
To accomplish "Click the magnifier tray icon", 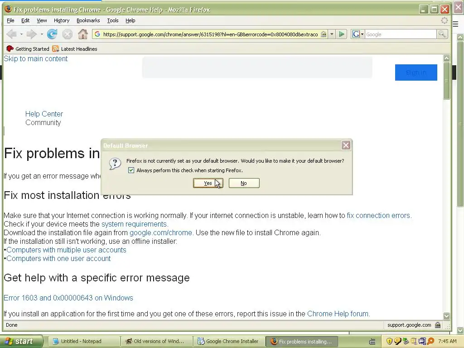I will pos(430,342).
